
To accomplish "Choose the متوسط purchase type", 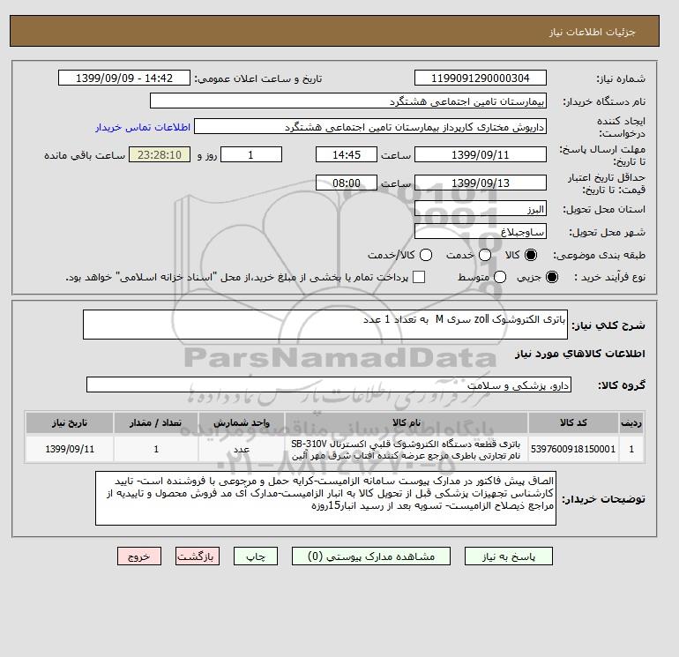I will pos(500,277).
